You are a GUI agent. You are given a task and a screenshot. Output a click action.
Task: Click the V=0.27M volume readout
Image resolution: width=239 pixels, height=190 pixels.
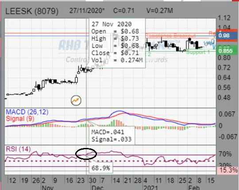[160, 11]
